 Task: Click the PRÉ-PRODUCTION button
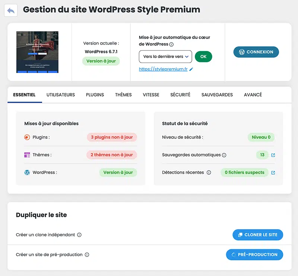(254, 255)
